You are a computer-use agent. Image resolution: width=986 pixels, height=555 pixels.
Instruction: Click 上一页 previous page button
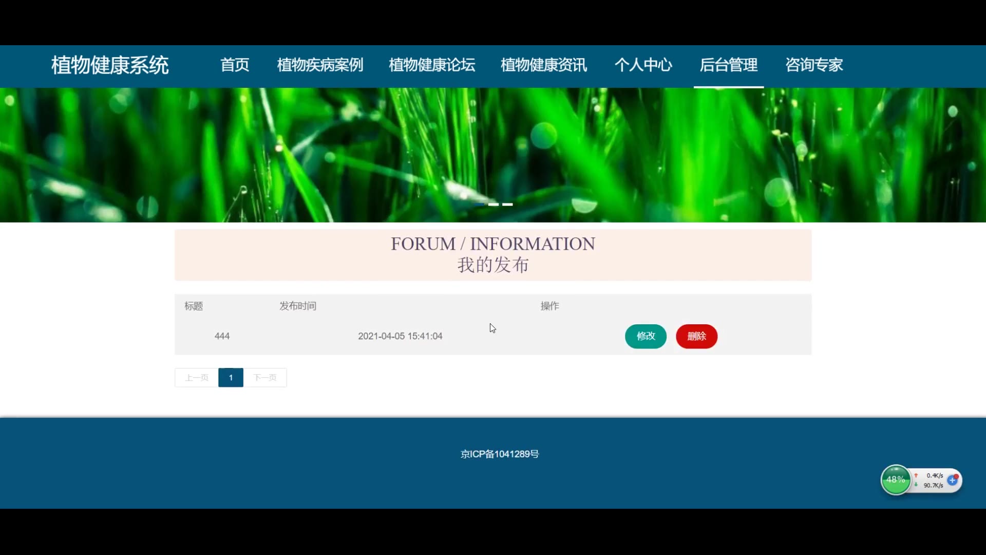(197, 378)
